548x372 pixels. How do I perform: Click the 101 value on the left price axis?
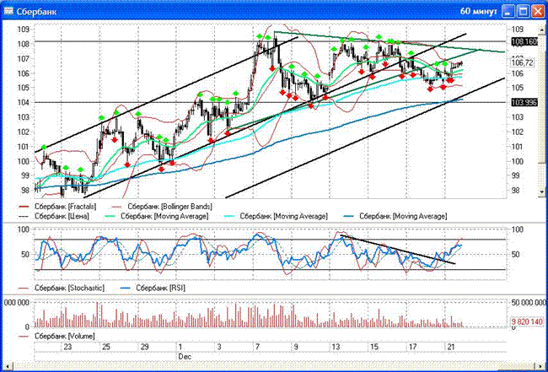tap(24, 147)
